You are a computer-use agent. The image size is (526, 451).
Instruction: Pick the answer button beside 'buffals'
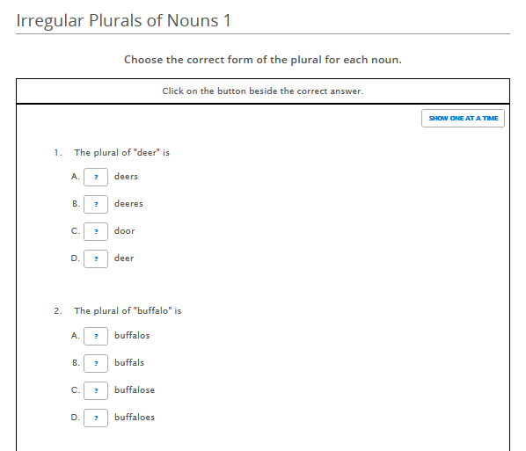click(x=96, y=363)
